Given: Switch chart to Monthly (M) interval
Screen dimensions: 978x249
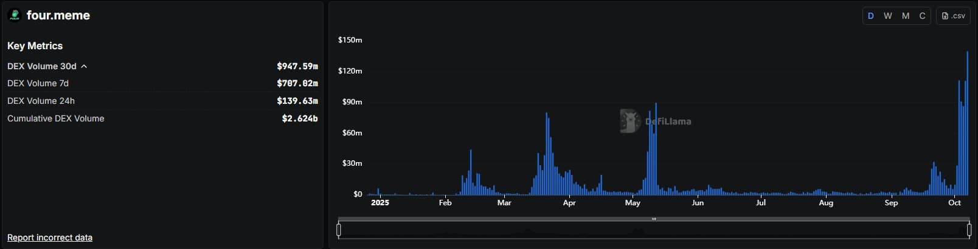Looking at the screenshot, I should coord(906,16).
